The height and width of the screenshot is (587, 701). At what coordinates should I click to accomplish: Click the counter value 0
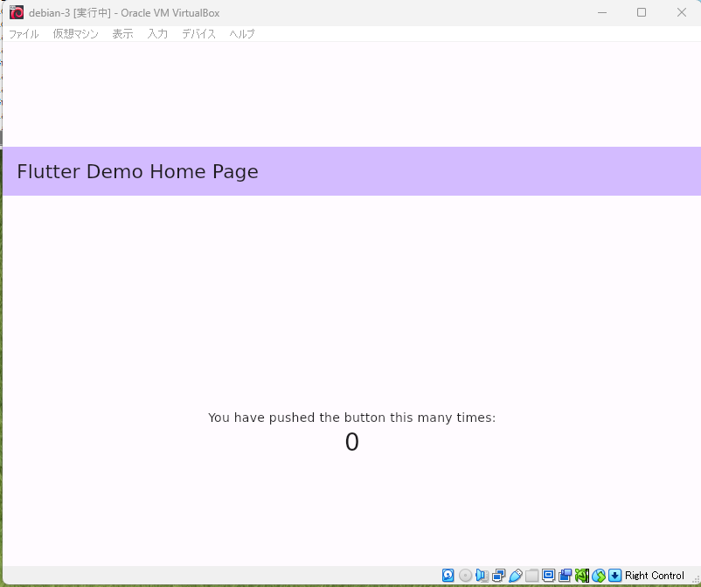coord(352,442)
